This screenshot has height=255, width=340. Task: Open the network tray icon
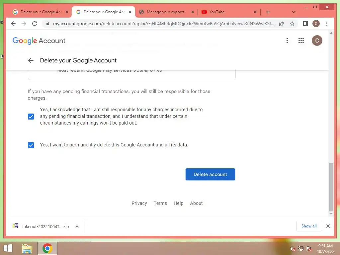[x=301, y=249]
